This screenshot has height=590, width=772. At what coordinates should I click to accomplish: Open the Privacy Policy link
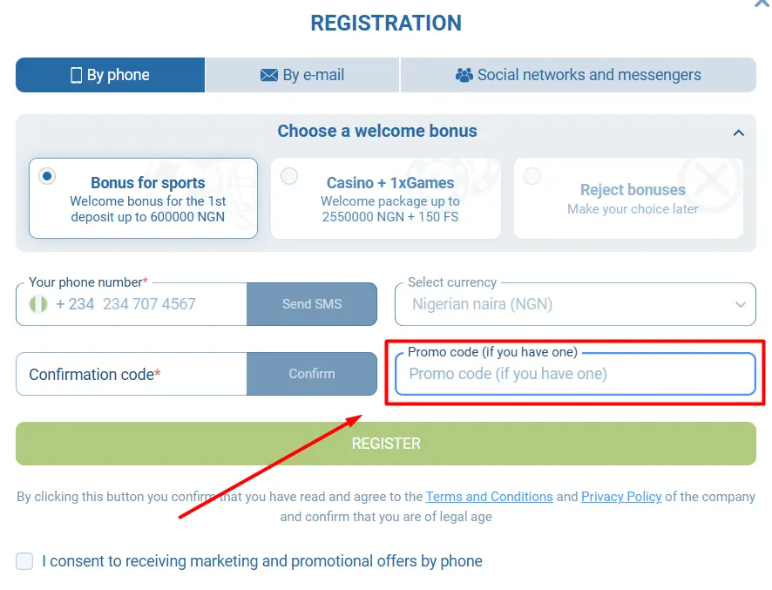(x=621, y=497)
